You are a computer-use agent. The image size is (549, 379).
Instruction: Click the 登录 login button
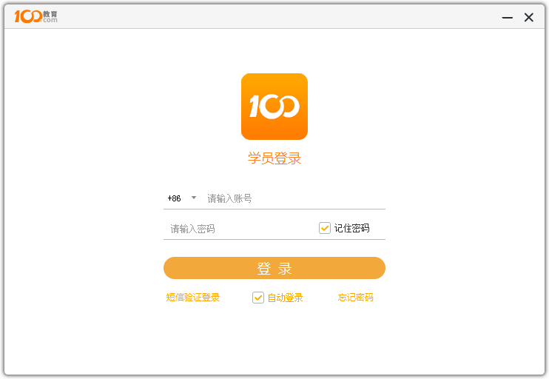274,268
